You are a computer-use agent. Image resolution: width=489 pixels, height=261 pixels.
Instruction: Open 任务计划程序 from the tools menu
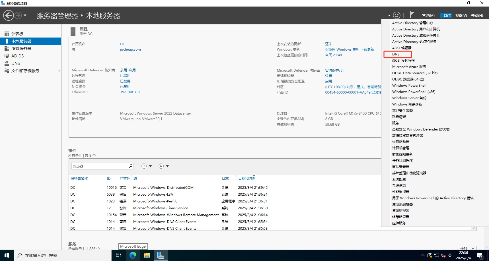coord(402,161)
